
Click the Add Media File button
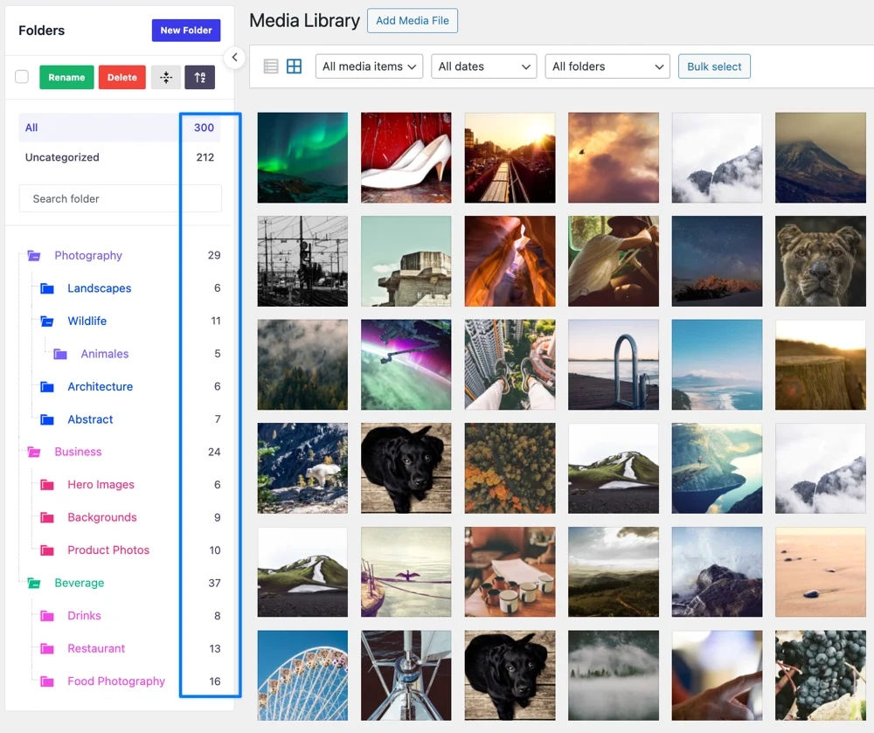(x=412, y=20)
